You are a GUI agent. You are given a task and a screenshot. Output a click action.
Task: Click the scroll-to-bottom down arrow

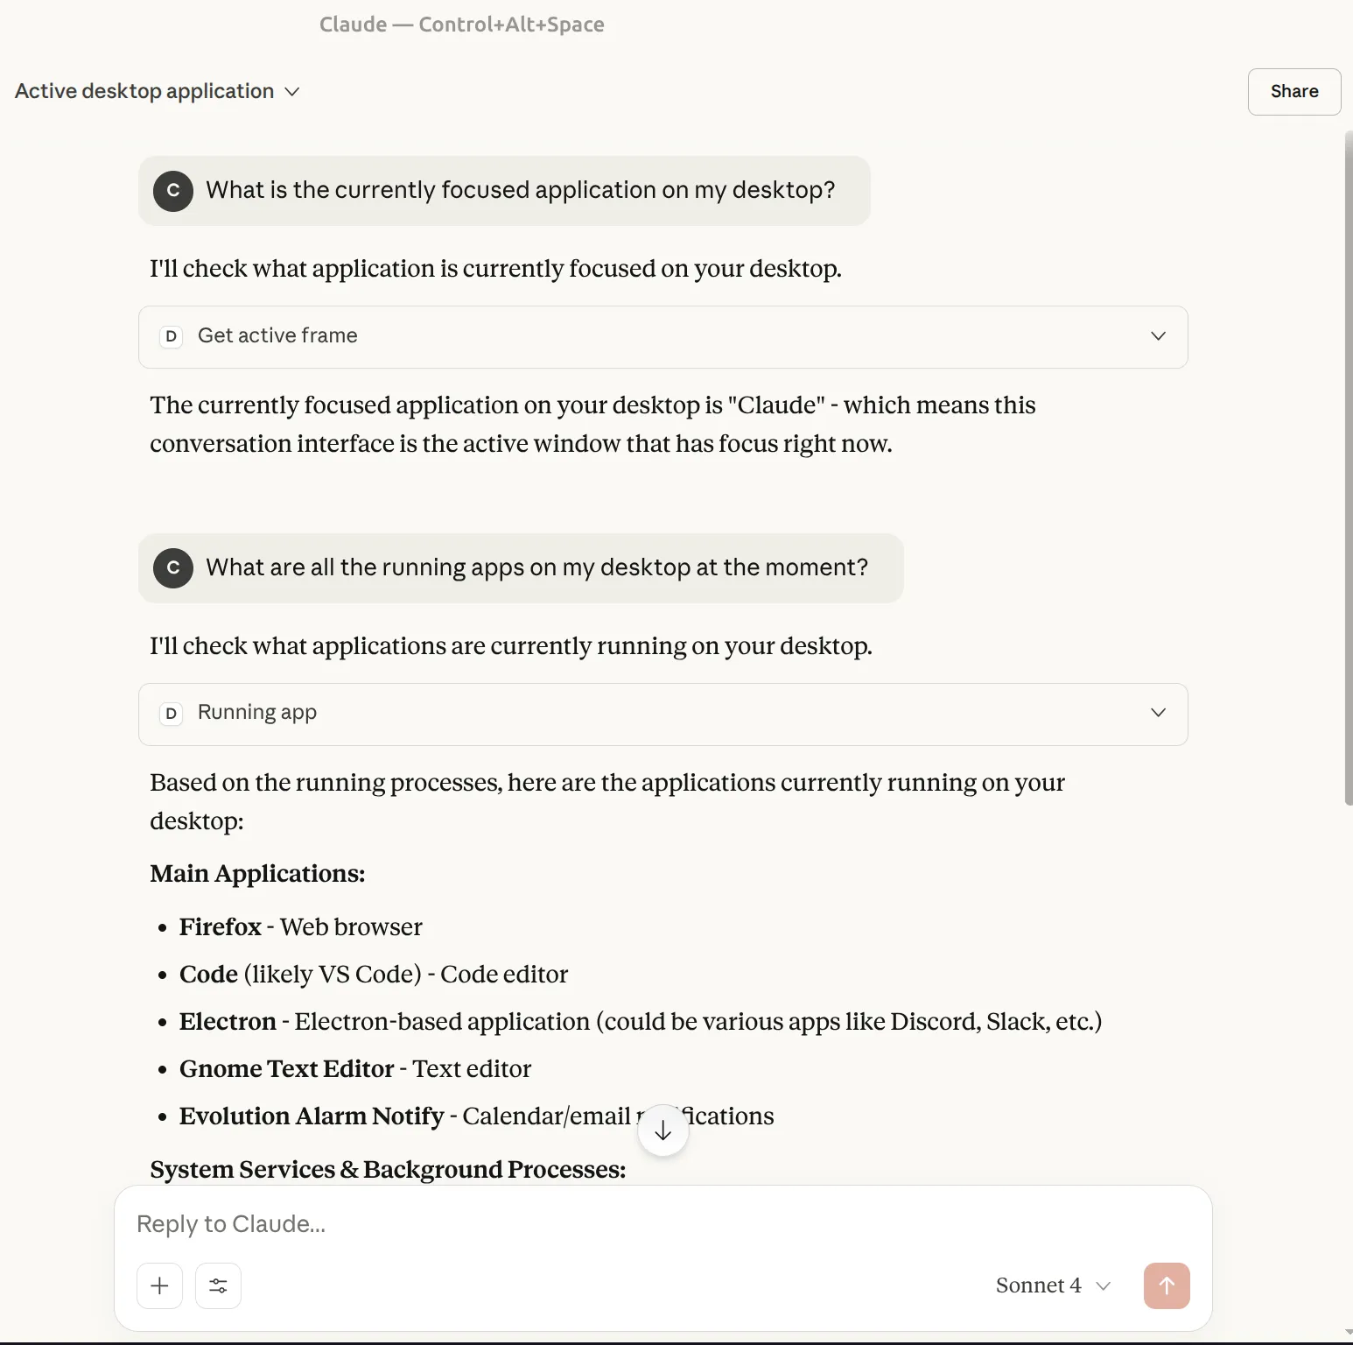(x=663, y=1130)
